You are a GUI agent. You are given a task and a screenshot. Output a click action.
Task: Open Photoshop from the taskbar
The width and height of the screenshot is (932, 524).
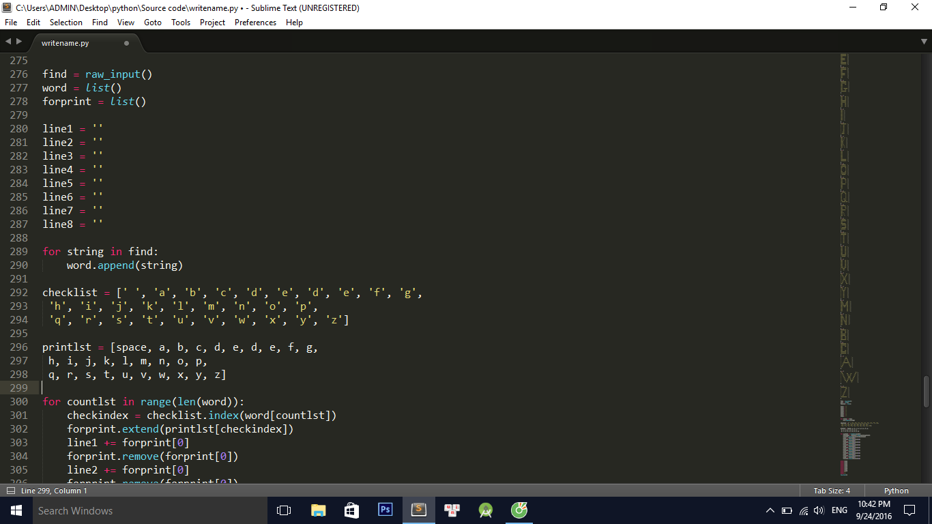coord(385,510)
